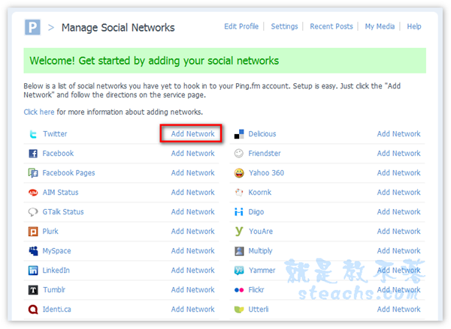Click the AIM Status icon
Viewport: 451px width, 329px height.
(x=33, y=193)
